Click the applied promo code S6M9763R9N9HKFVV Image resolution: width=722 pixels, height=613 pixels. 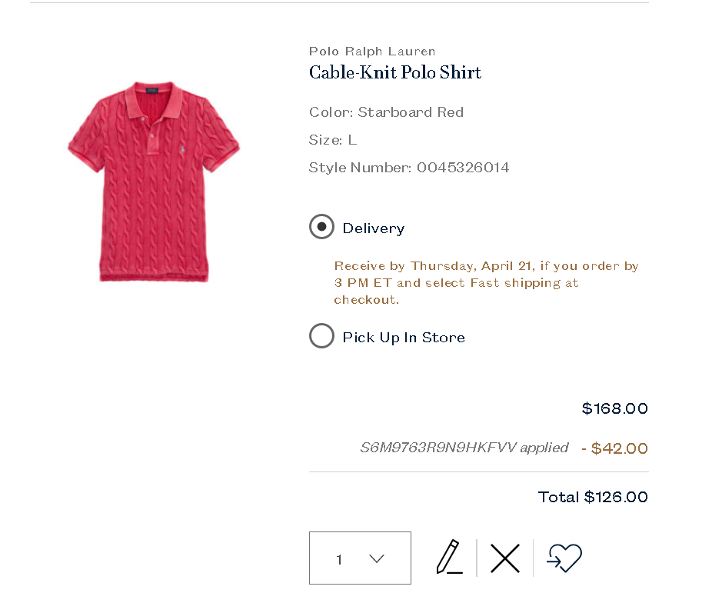pyautogui.click(x=464, y=448)
